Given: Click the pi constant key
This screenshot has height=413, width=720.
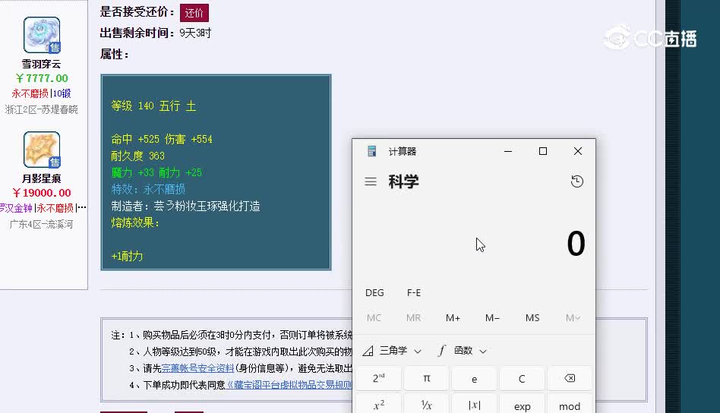Looking at the screenshot, I should (426, 378).
